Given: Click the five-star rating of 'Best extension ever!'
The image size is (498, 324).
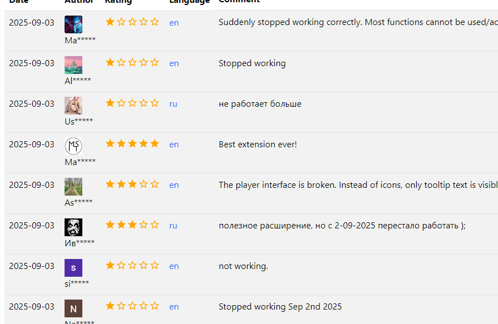Looking at the screenshot, I should coord(132,144).
